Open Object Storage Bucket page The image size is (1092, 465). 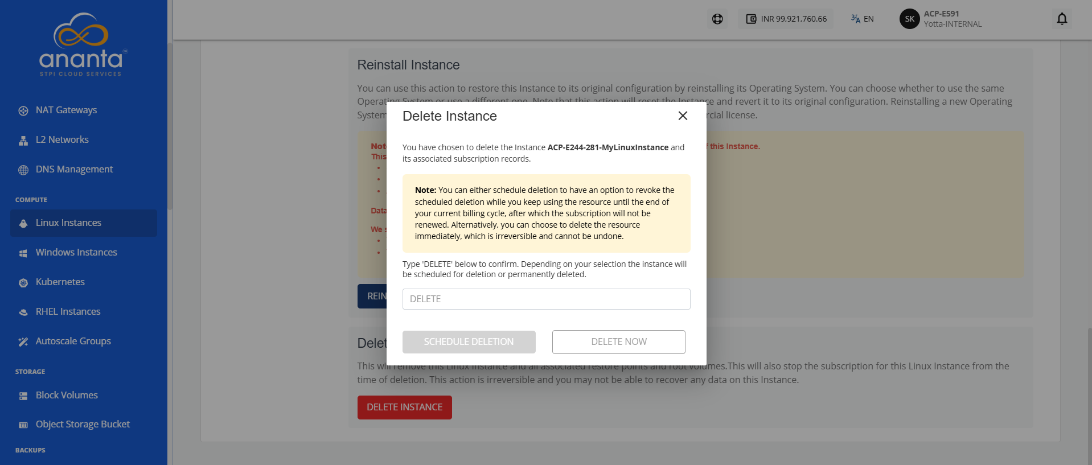pos(83,424)
